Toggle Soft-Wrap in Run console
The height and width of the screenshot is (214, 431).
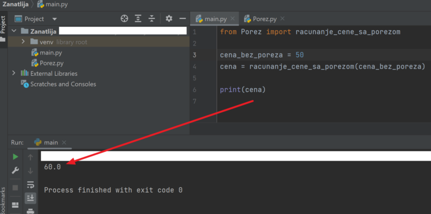click(x=30, y=185)
